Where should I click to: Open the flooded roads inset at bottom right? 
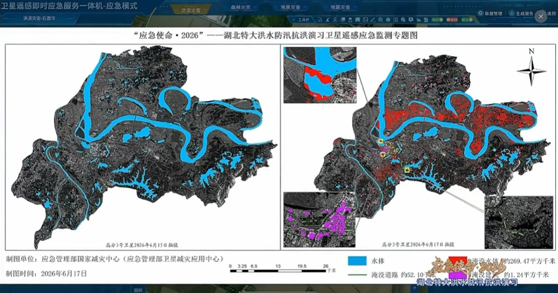[x=519, y=222]
